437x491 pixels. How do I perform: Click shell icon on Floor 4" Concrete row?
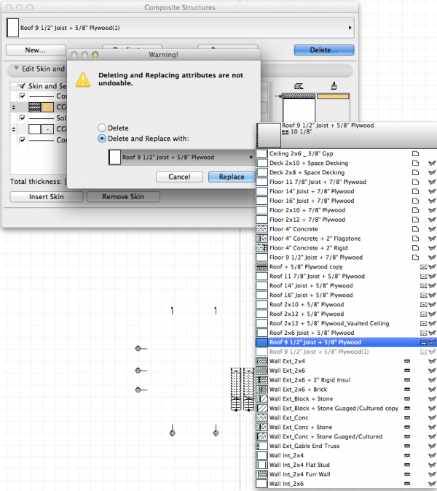tap(432, 229)
